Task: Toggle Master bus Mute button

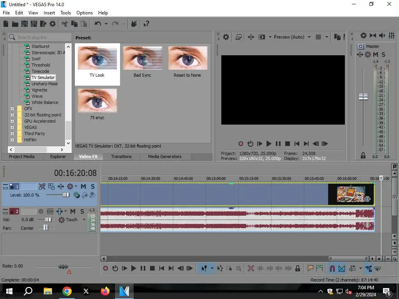Action: [x=376, y=55]
